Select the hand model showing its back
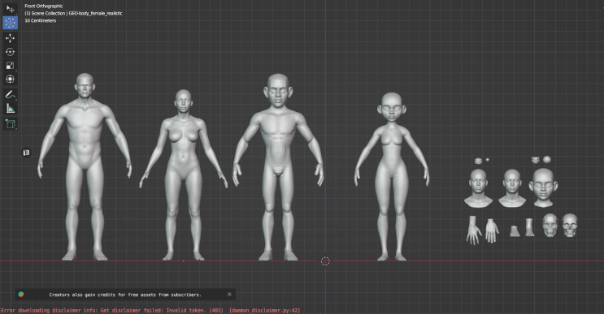The height and width of the screenshot is (314, 604). [474, 230]
